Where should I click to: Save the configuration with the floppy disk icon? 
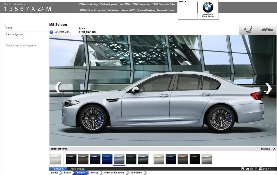click(x=243, y=169)
